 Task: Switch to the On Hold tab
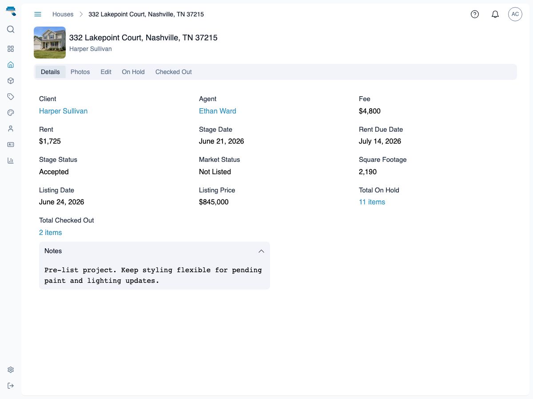tap(133, 72)
